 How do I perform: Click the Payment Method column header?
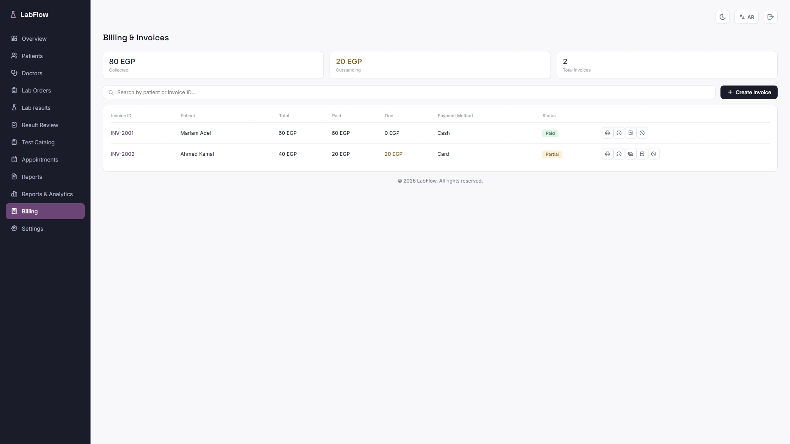pos(455,116)
